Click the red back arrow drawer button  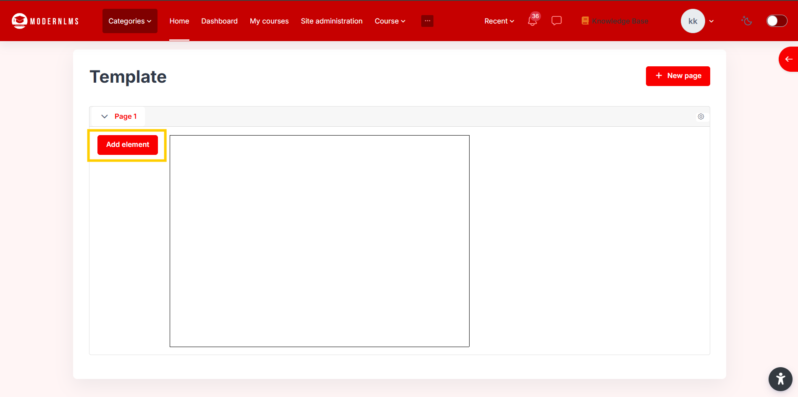pos(788,59)
